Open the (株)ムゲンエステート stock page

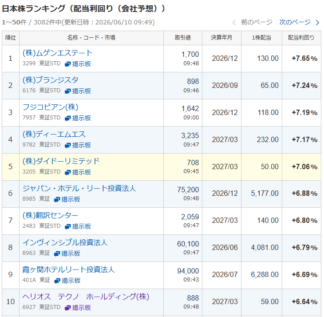(57, 53)
